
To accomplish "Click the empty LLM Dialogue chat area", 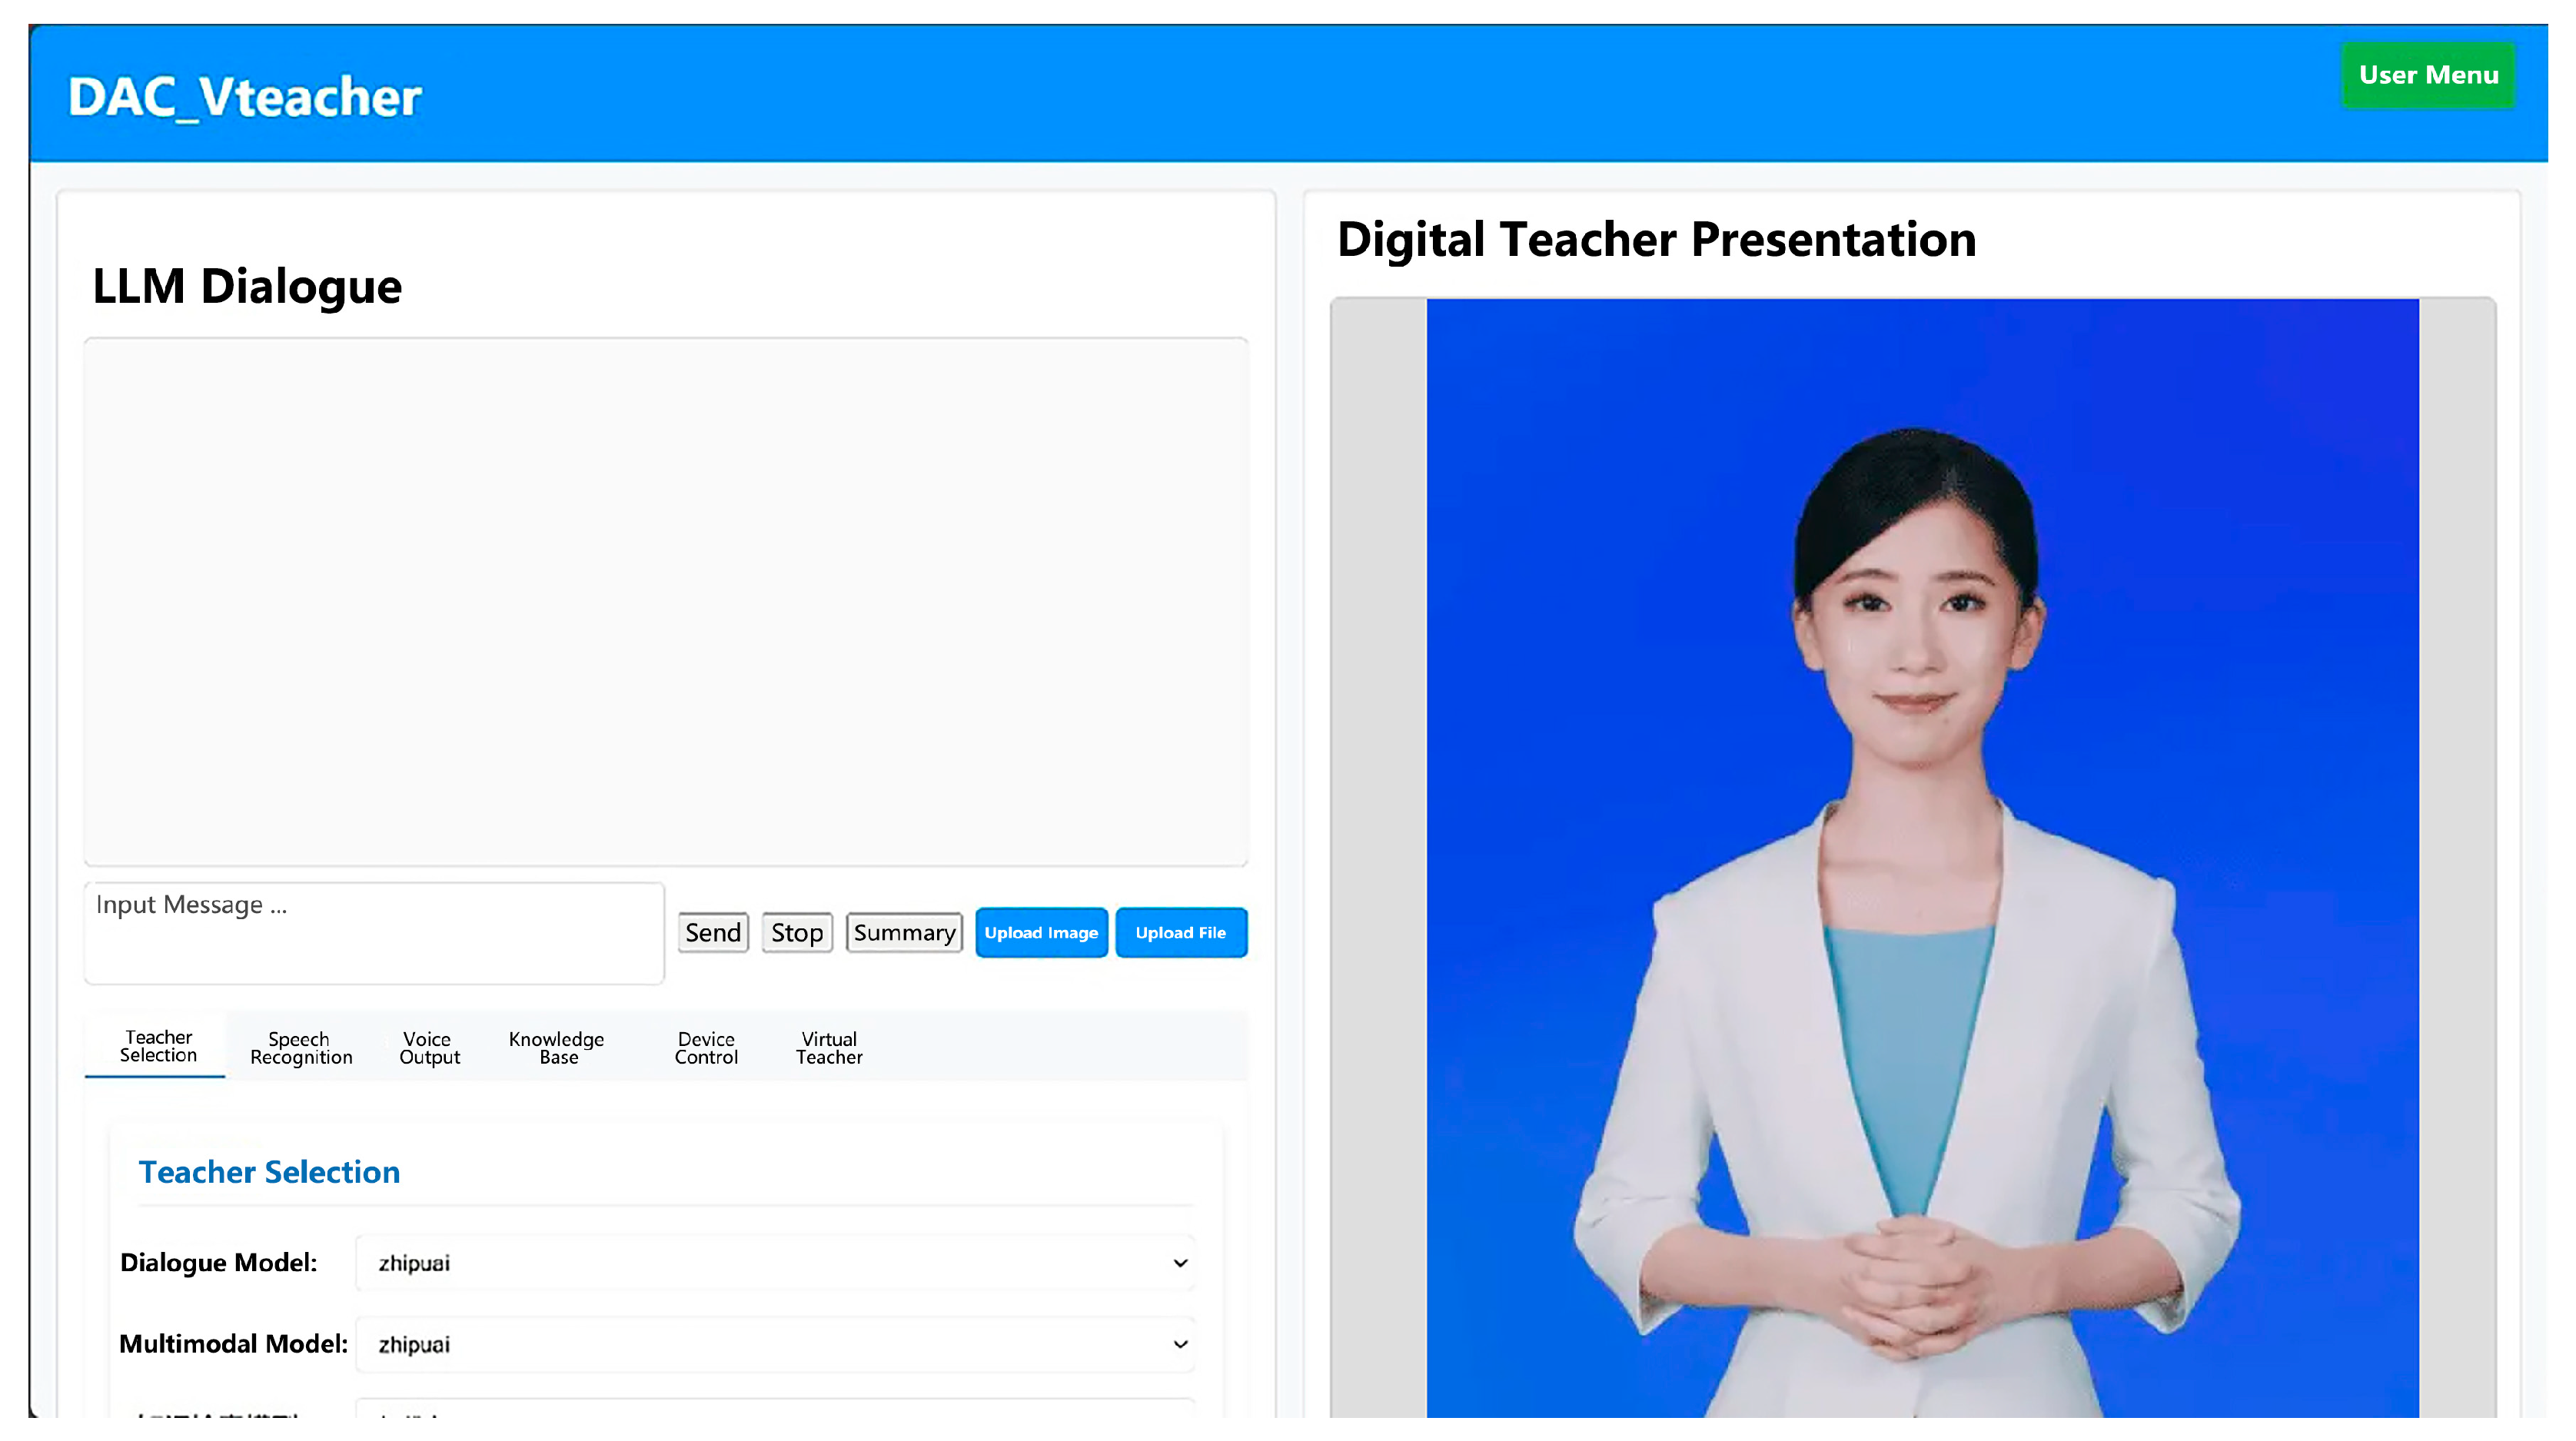I will click(666, 600).
